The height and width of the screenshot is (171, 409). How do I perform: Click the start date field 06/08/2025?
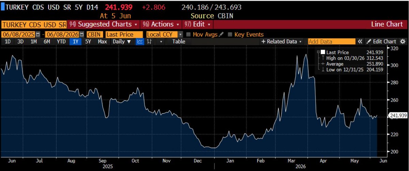click(x=18, y=34)
